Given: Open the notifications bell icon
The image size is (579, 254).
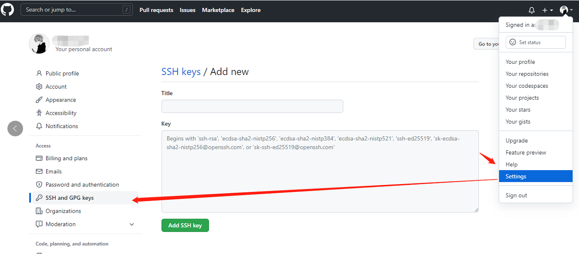Looking at the screenshot, I should pos(532,10).
